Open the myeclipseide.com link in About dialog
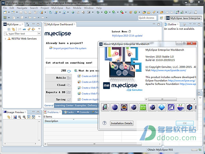The height and width of the screenshot is (154, 205). (x=168, y=70)
